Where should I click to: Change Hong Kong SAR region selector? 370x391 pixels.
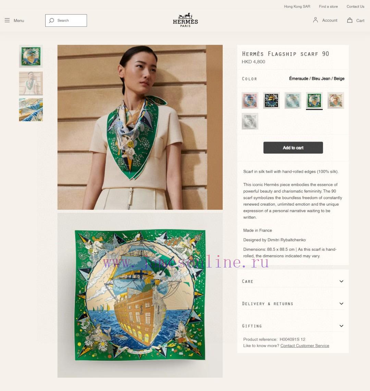297,6
